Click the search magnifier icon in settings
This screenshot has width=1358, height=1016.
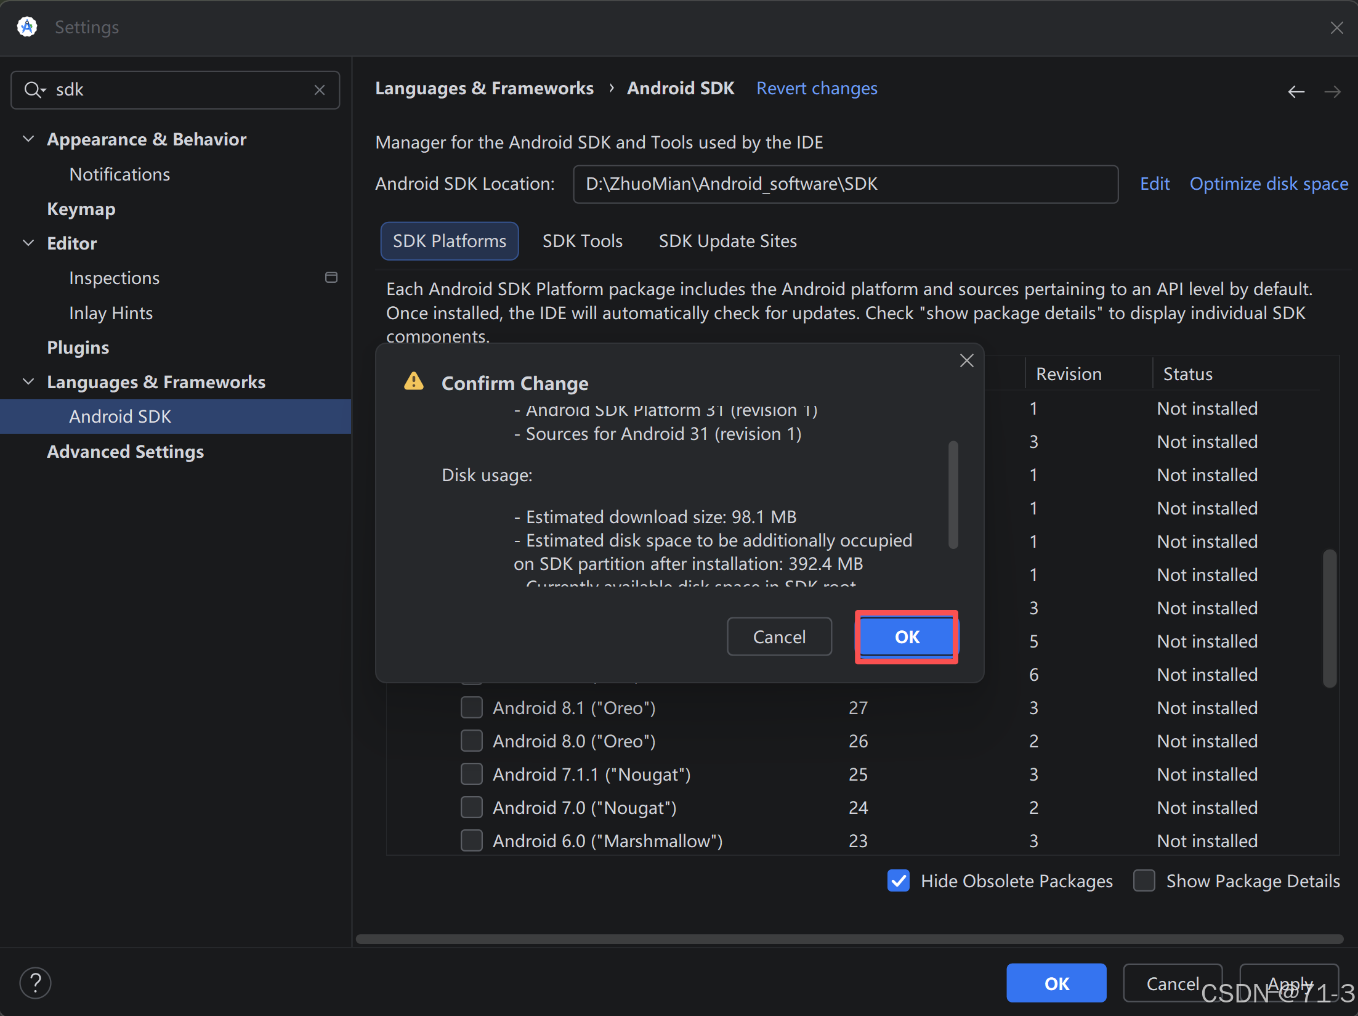33,90
